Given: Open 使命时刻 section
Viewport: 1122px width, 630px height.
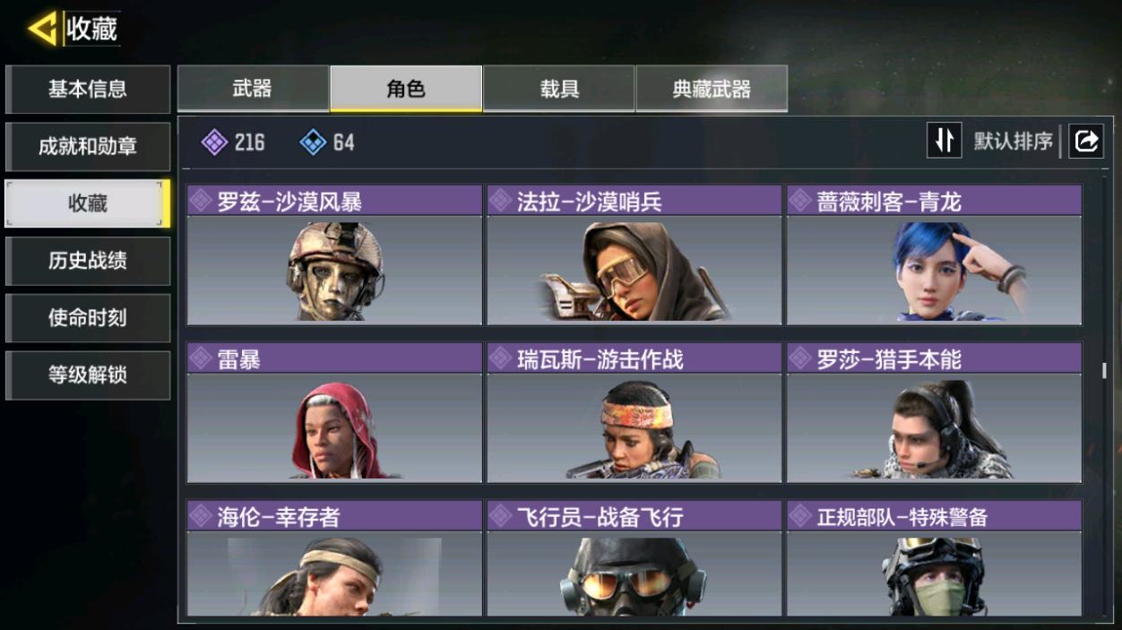Looking at the screenshot, I should pyautogui.click(x=88, y=318).
